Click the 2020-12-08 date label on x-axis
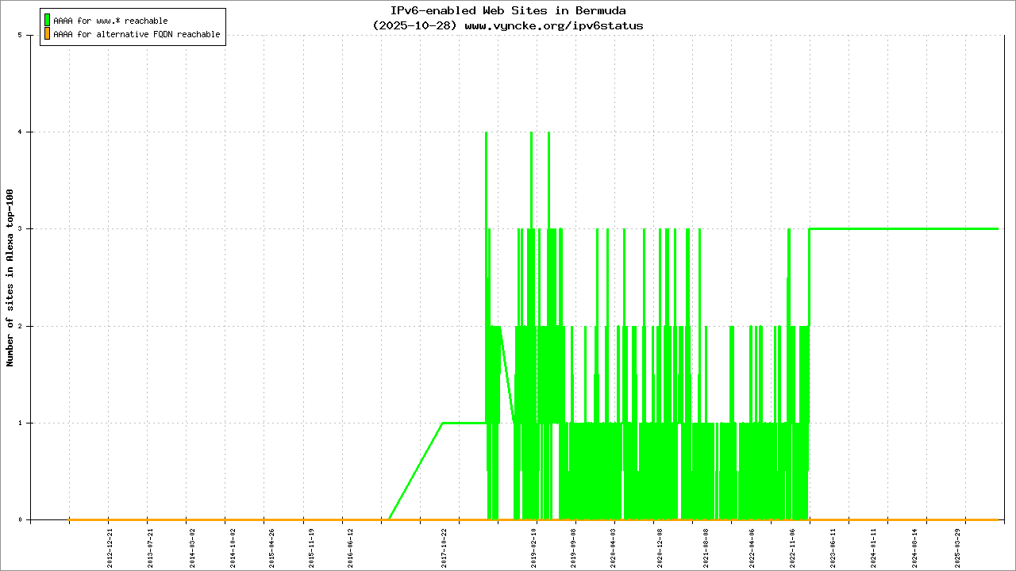1016x571 pixels. (x=660, y=546)
